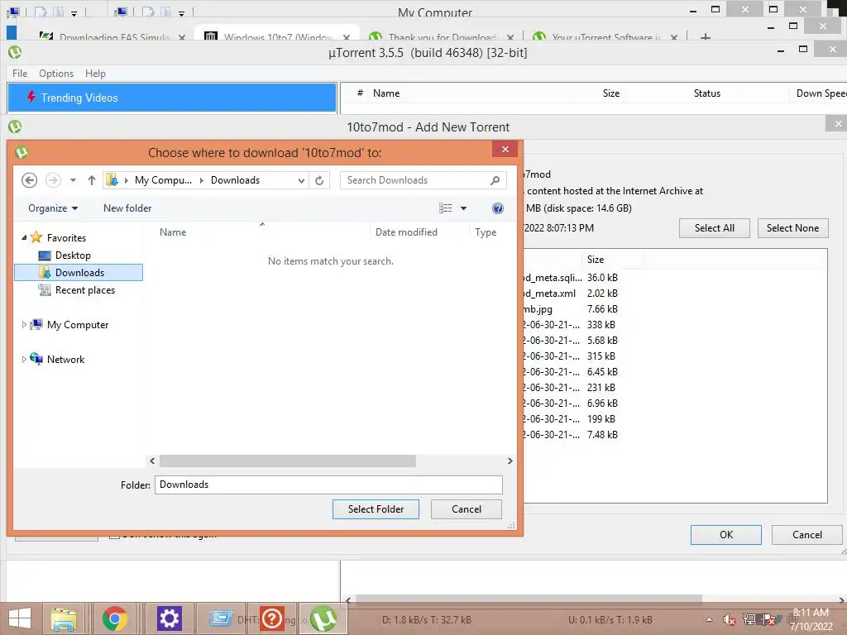Image resolution: width=847 pixels, height=635 pixels.
Task: Go up one folder level
Action: [x=91, y=180]
